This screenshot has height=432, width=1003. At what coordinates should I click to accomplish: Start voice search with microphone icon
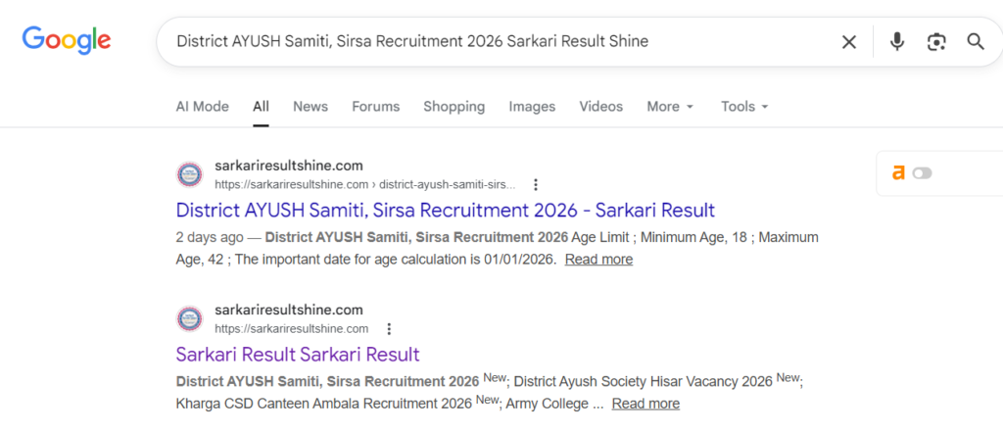tap(896, 41)
